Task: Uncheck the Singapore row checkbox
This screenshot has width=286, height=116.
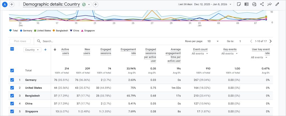Action: tap(12, 111)
